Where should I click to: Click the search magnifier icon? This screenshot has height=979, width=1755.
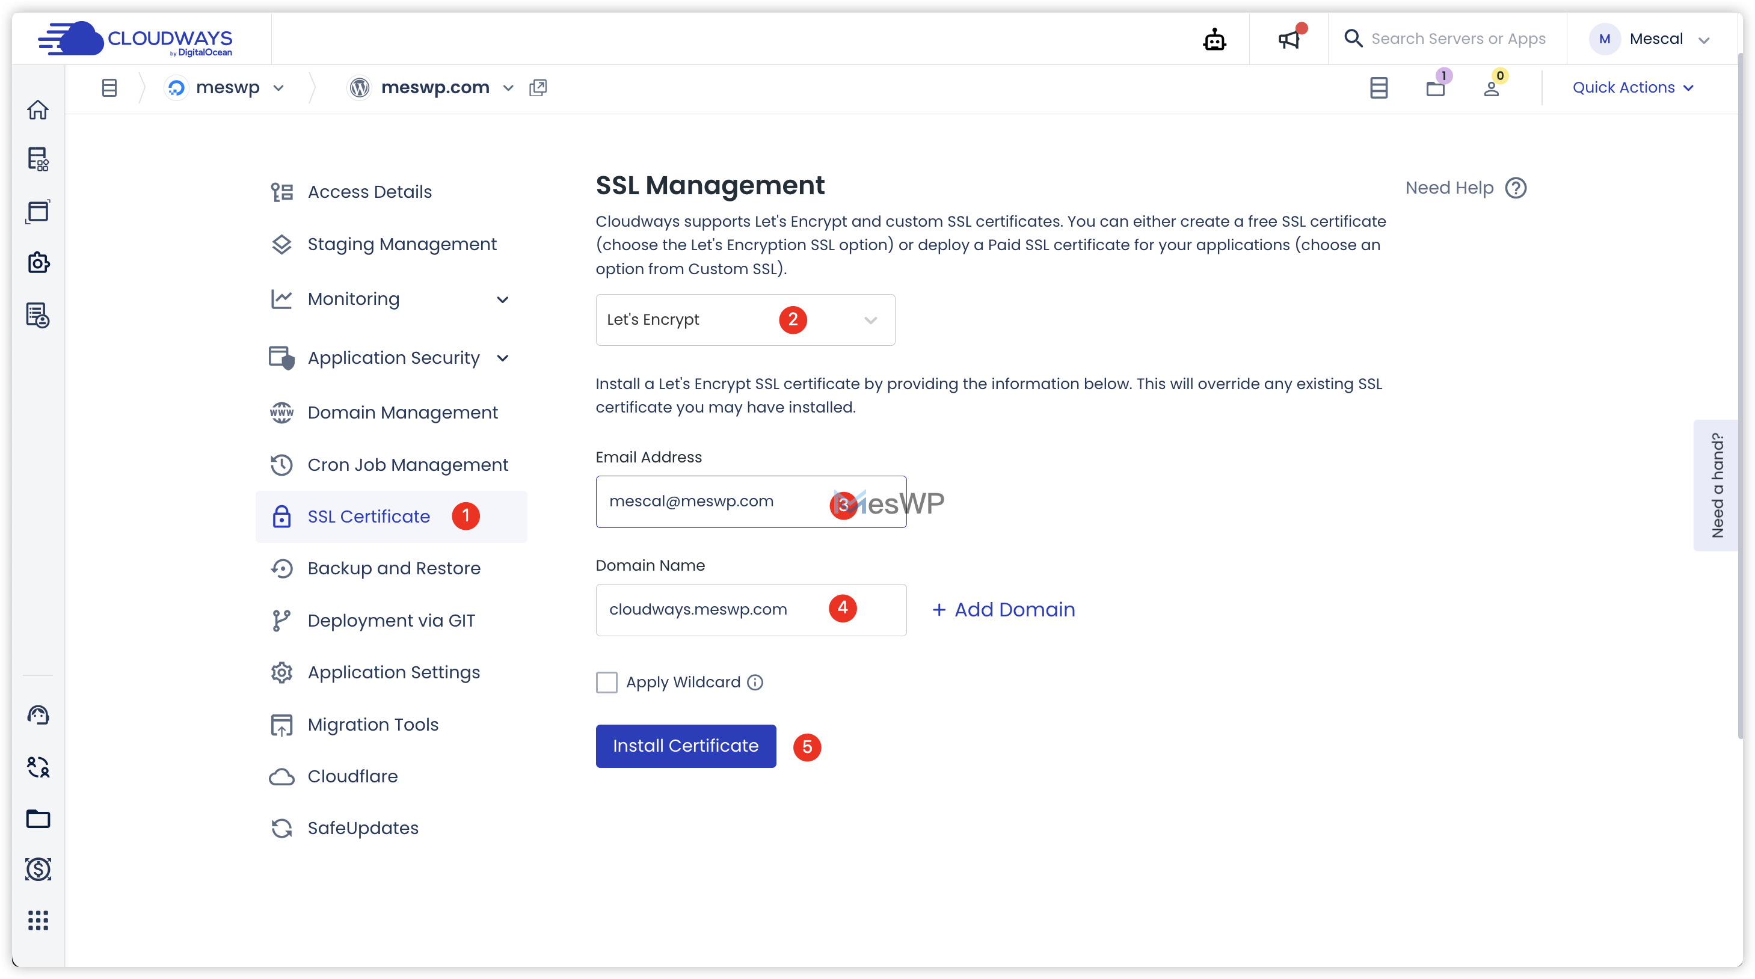pos(1353,38)
